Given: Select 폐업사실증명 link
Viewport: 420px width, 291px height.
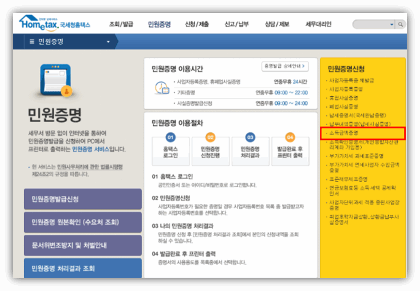Looking at the screenshot, I should (x=343, y=106).
